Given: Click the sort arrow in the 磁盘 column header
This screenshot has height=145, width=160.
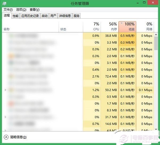Looking at the screenshot, I should pos(122,23).
